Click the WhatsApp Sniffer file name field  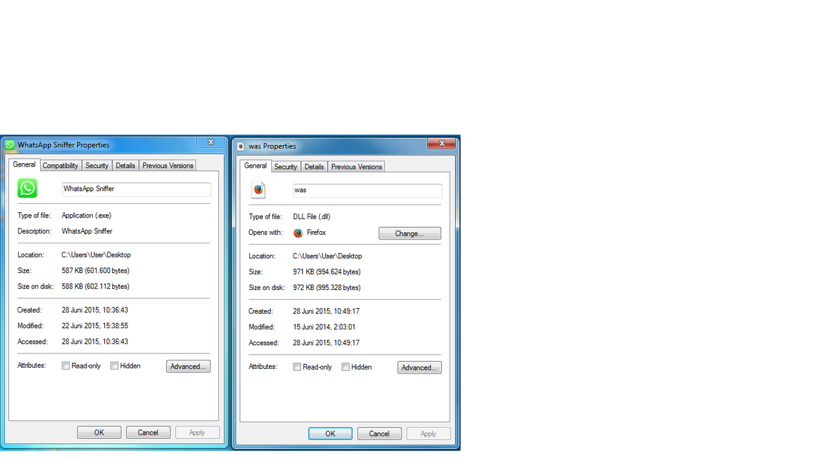[x=136, y=189]
